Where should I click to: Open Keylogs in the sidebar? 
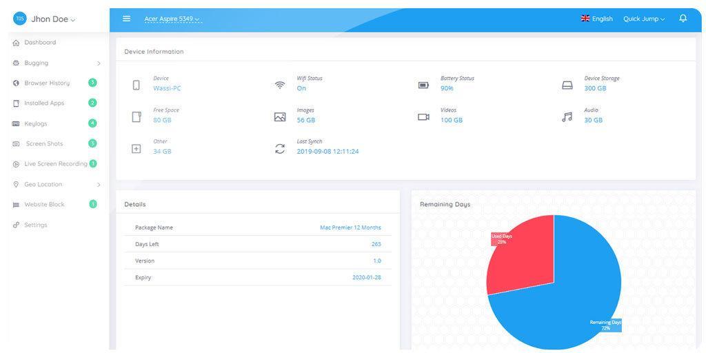click(x=36, y=124)
